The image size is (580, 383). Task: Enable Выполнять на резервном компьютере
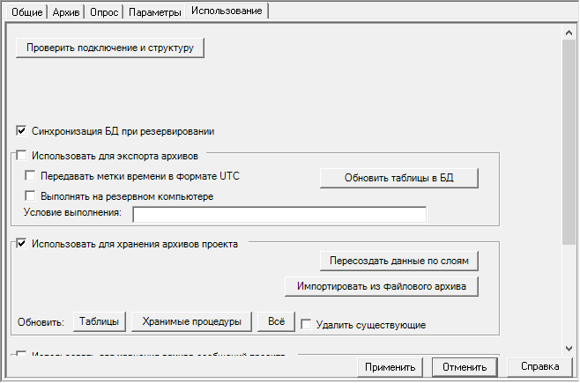click(x=30, y=195)
